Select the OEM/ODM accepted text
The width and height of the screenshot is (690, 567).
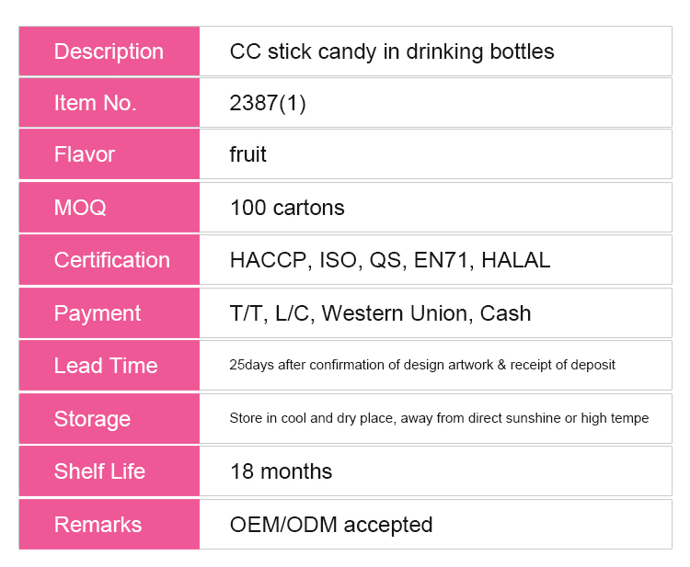click(x=331, y=525)
